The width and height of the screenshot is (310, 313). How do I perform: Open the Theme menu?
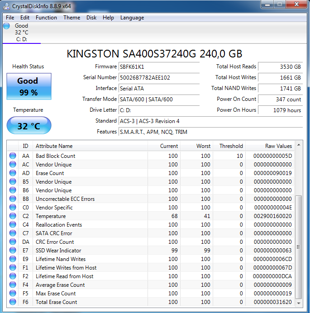[72, 18]
